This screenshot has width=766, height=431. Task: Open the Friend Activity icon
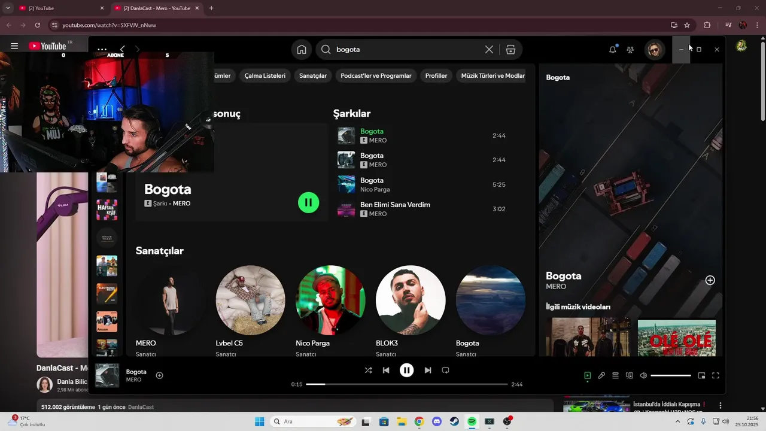630,50
